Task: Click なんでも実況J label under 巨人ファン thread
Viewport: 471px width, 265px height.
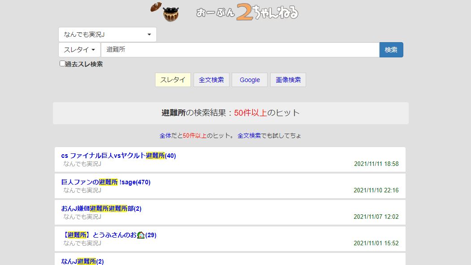Action: [x=82, y=191]
